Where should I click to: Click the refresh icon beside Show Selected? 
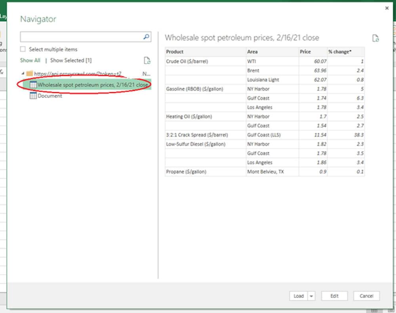point(147,60)
